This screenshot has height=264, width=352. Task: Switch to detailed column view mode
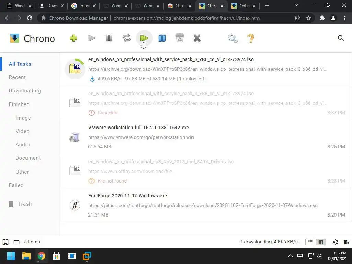pyautogui.click(x=321, y=242)
